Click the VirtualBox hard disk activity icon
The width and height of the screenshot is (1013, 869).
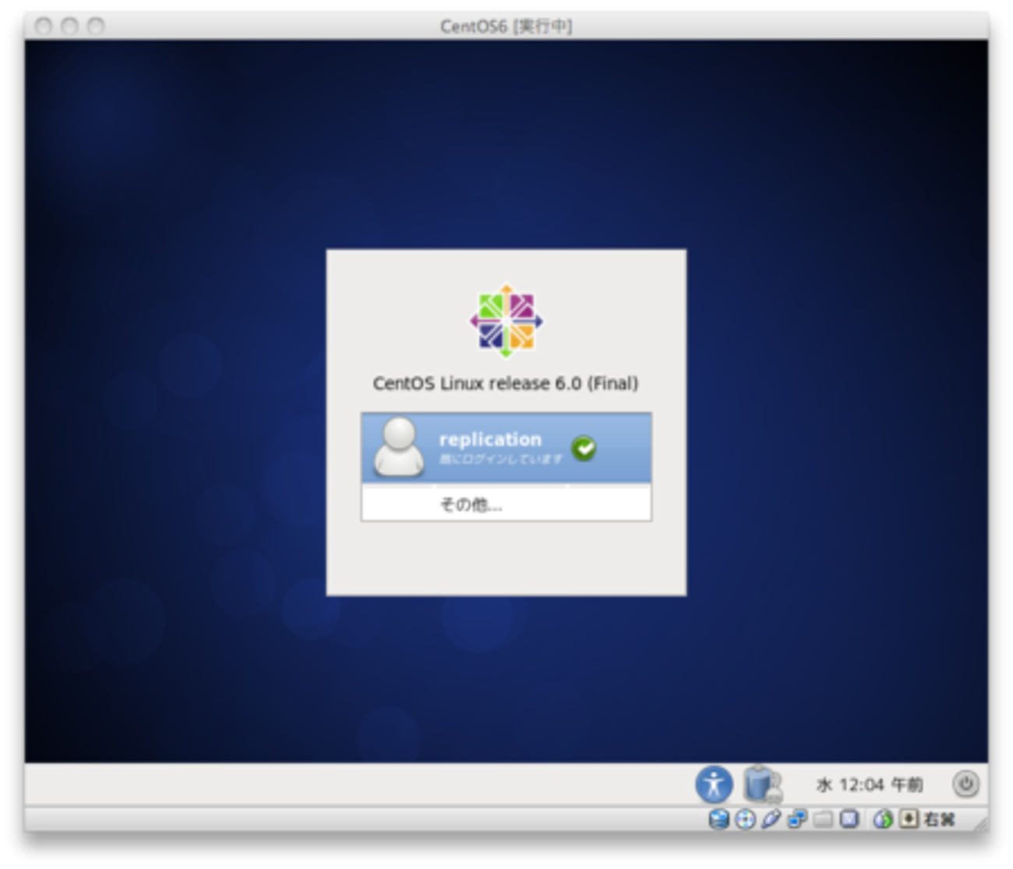[x=718, y=819]
